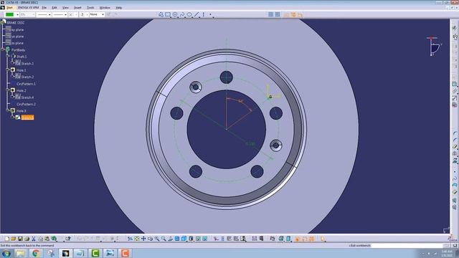Screen dimensions: 459x258
Task: Click the Fly mode icon
Action: (x=130, y=239)
